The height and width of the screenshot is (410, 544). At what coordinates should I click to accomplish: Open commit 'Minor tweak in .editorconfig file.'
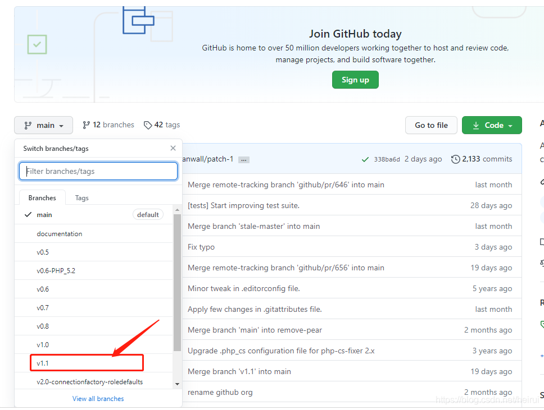244,288
